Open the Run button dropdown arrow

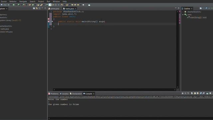[16, 5]
